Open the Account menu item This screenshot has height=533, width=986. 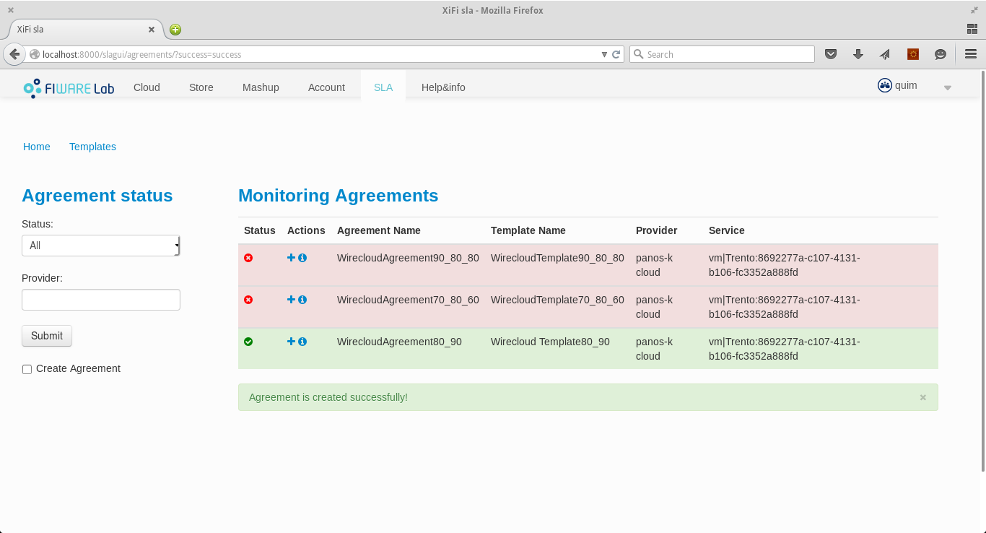coord(326,87)
